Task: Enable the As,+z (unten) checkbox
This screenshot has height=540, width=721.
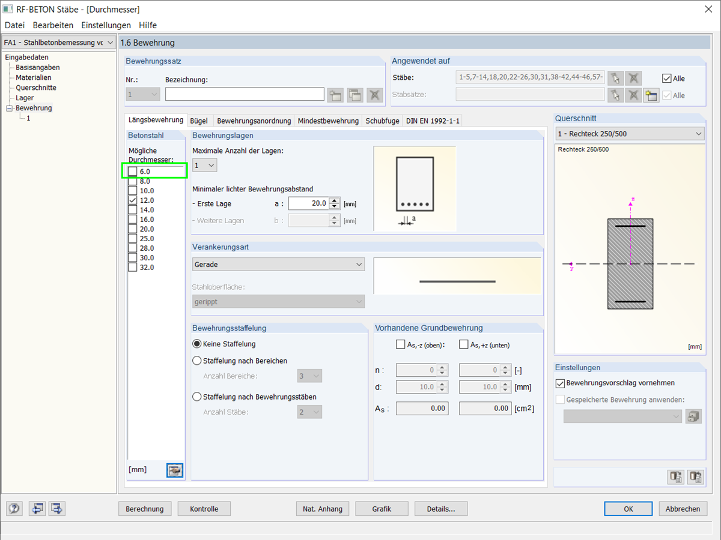Action: 463,344
